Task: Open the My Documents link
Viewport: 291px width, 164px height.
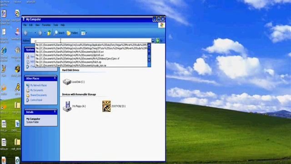Action: 36,90
